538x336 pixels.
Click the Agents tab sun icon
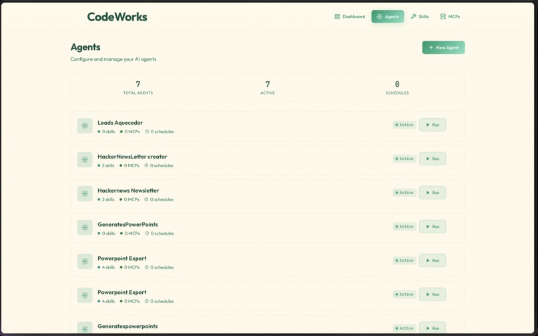(x=379, y=17)
